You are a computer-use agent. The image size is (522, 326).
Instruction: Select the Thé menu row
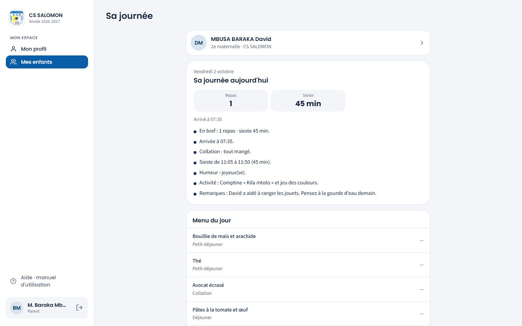pyautogui.click(x=308, y=265)
